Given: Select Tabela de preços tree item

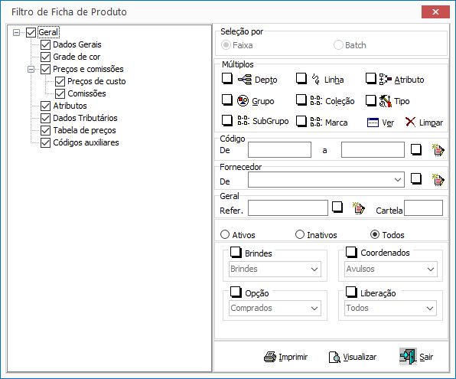Looking at the screenshot, I should (x=84, y=130).
